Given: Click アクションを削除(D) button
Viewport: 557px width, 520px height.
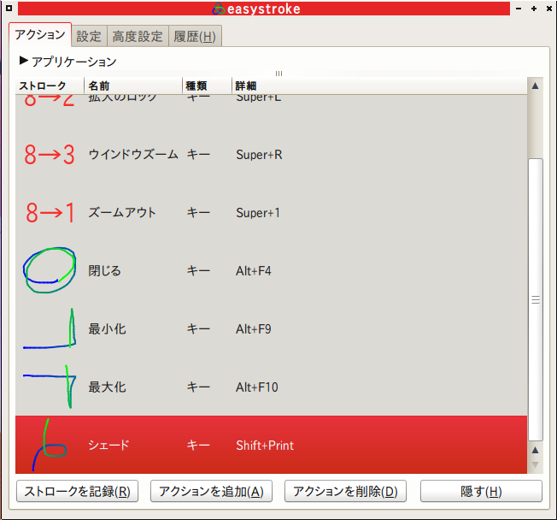Looking at the screenshot, I should [345, 491].
